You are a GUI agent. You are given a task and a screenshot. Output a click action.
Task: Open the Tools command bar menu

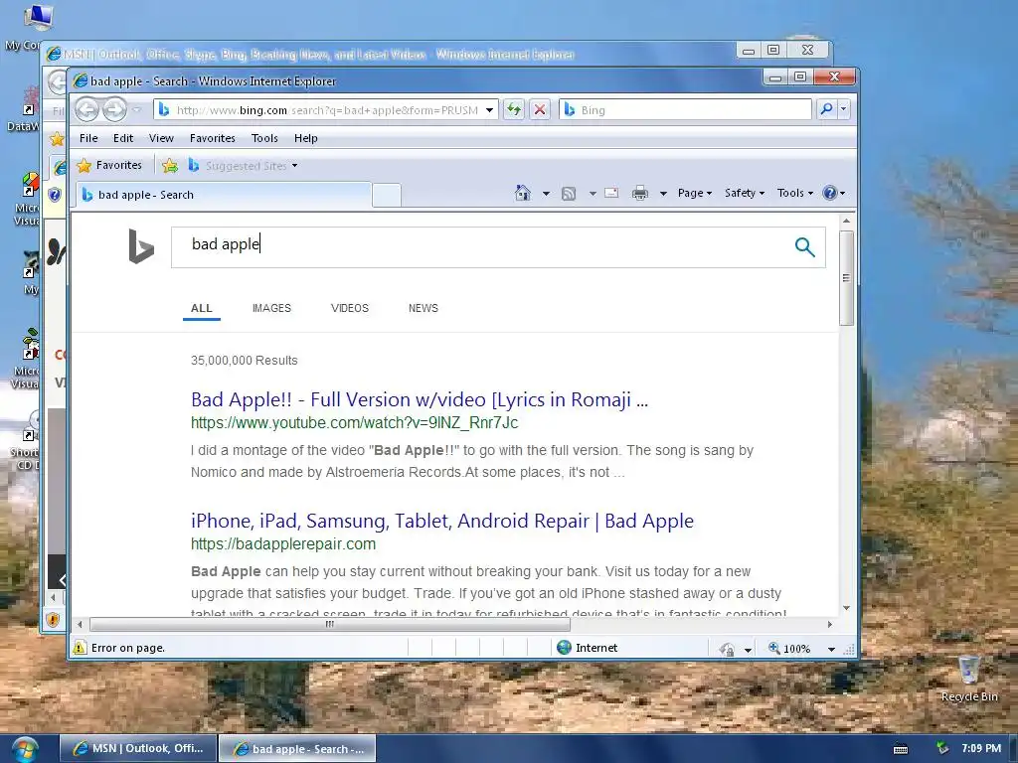coord(795,193)
